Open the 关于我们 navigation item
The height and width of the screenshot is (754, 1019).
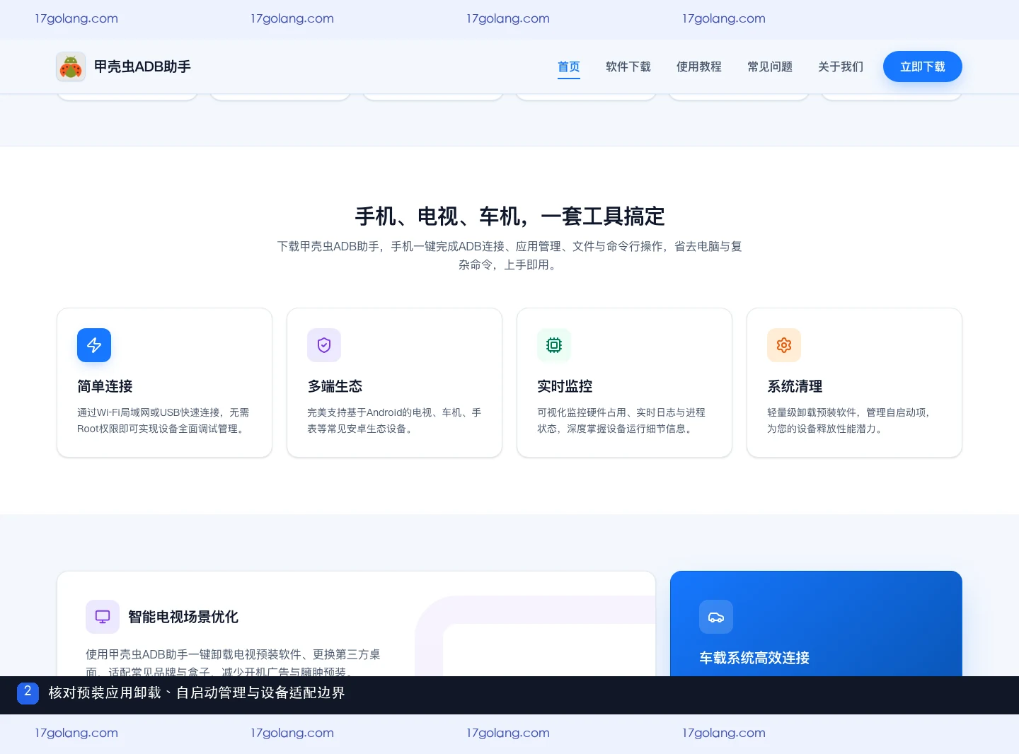pyautogui.click(x=841, y=66)
